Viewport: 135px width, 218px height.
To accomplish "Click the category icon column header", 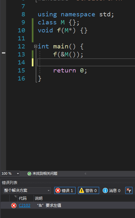I will [14, 198].
